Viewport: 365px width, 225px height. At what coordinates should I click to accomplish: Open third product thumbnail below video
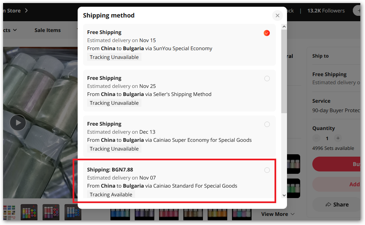51,212
